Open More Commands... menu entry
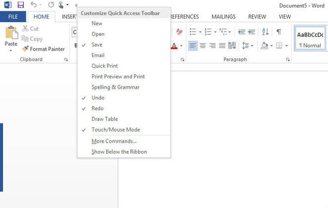Screen dimensions: 328x208 pos(124,141)
